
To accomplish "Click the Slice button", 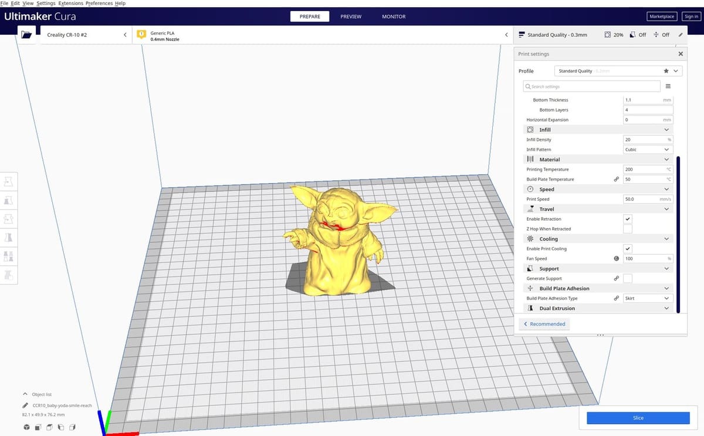I will point(638,418).
